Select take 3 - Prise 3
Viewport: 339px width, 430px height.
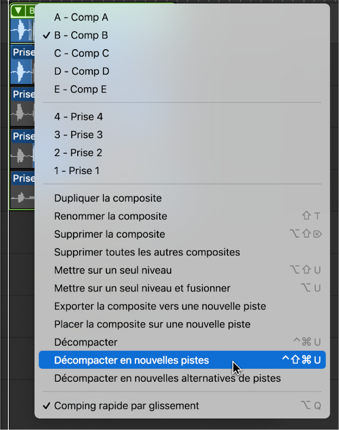coord(78,135)
